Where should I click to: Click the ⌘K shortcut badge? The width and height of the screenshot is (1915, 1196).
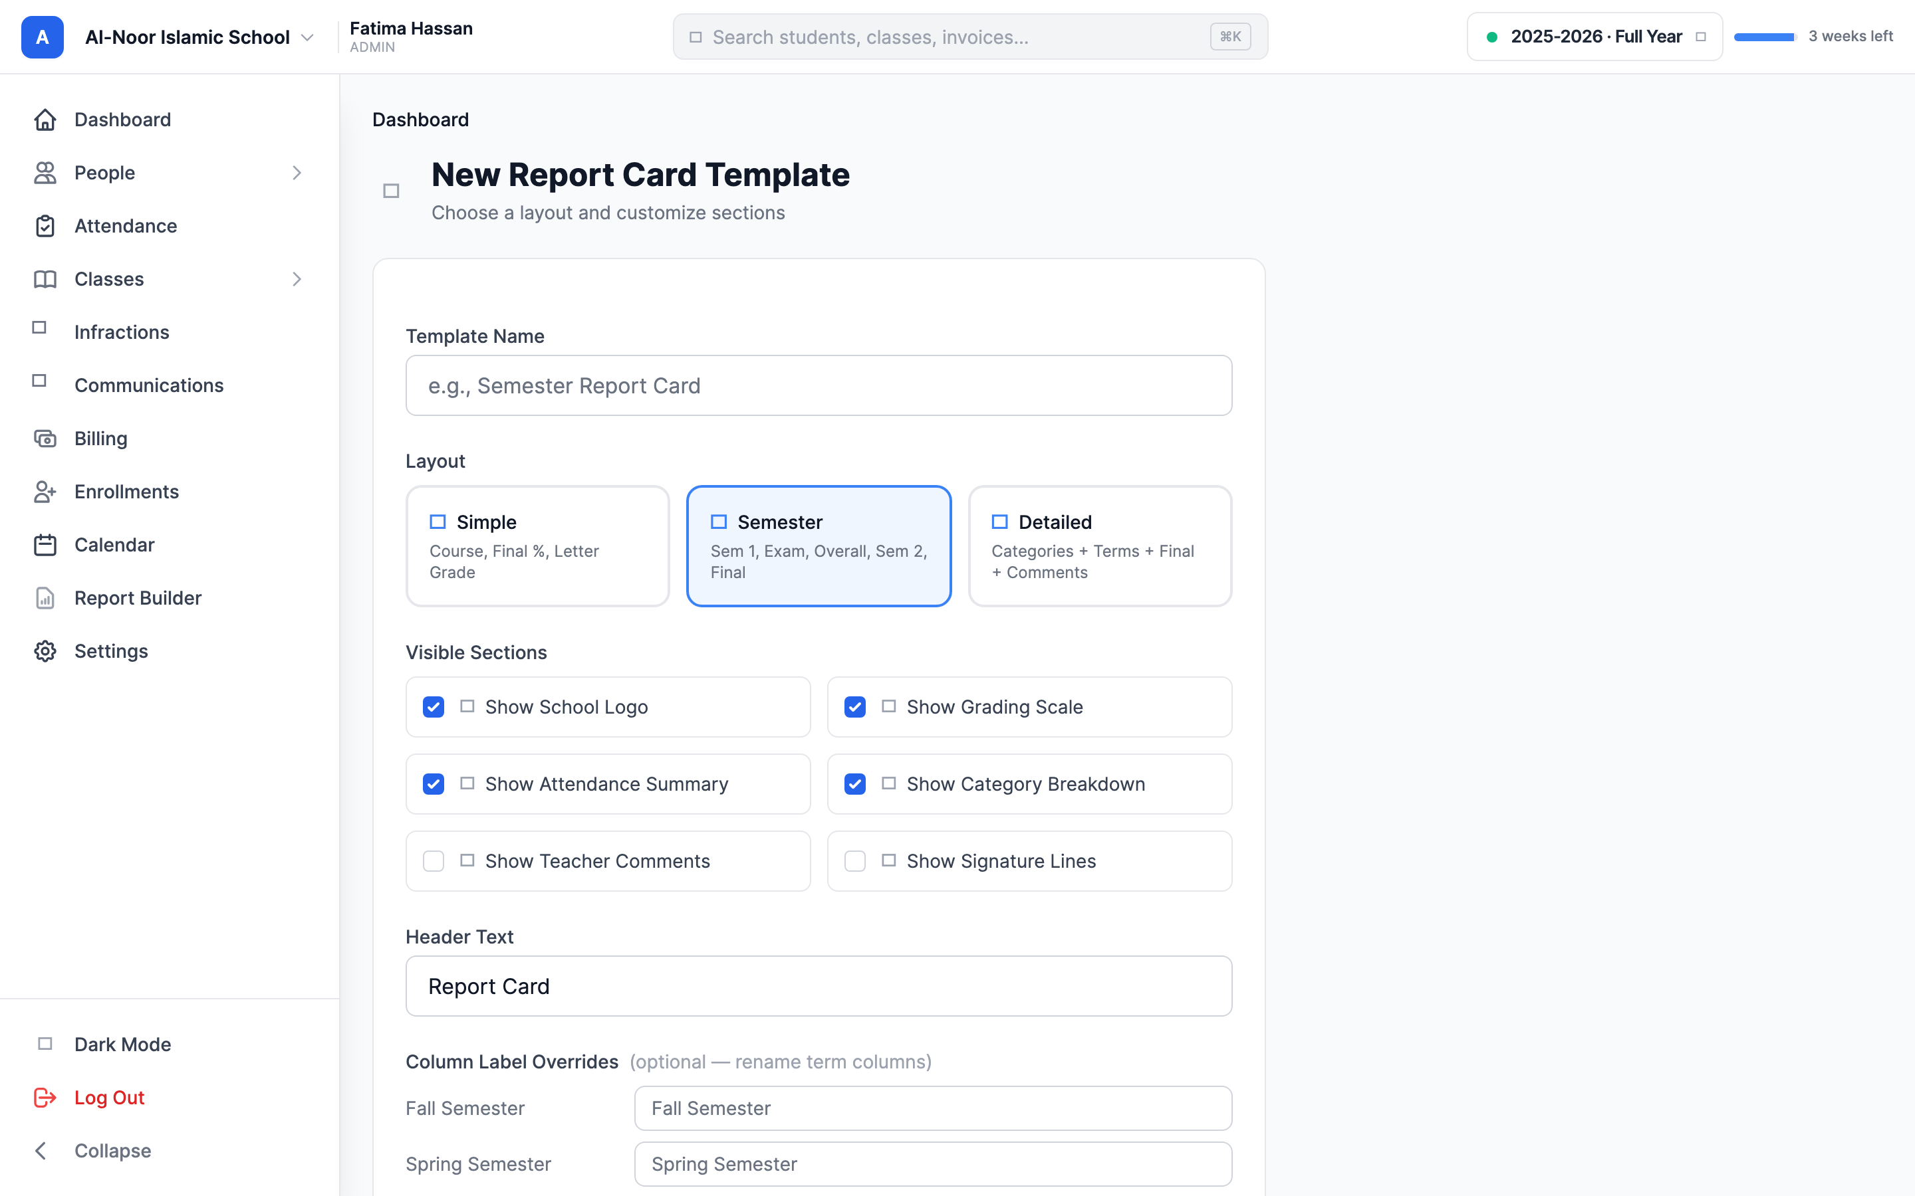pyautogui.click(x=1229, y=37)
